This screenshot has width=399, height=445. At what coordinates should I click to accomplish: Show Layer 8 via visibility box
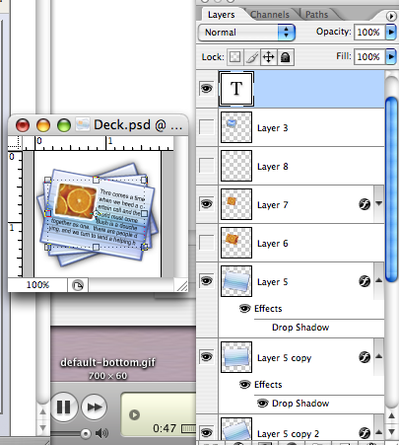pos(207,166)
